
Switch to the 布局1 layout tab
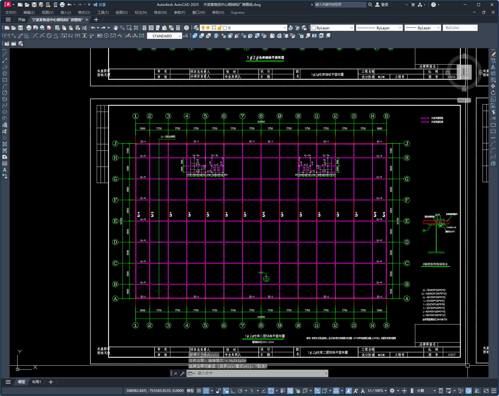click(37, 382)
